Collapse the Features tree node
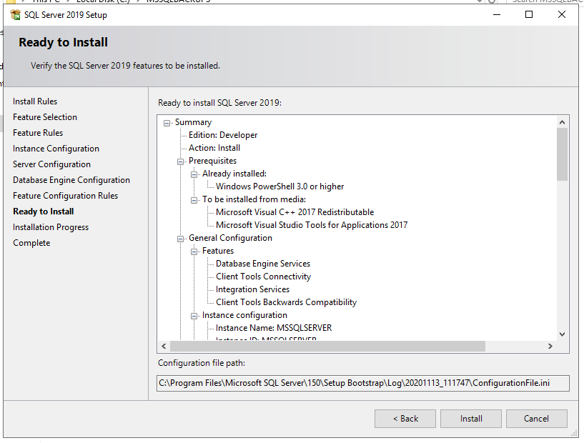The width and height of the screenshot is (584, 443). 194,252
